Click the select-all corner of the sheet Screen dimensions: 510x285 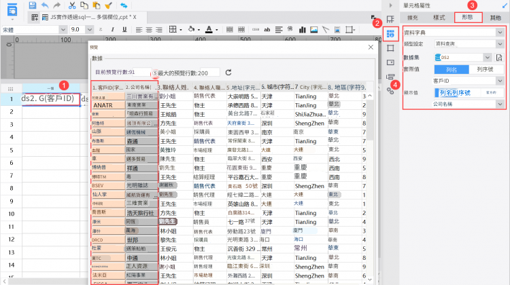11,89
